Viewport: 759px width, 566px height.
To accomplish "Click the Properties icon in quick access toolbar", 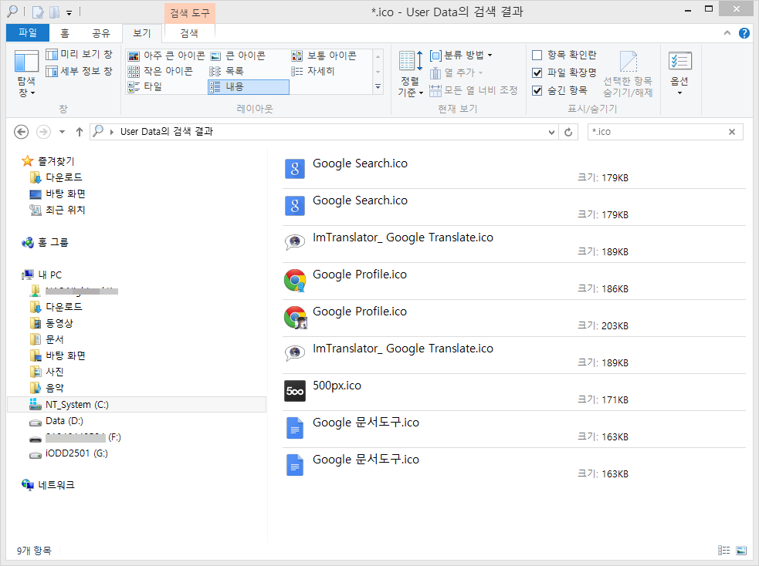I will [x=38, y=12].
